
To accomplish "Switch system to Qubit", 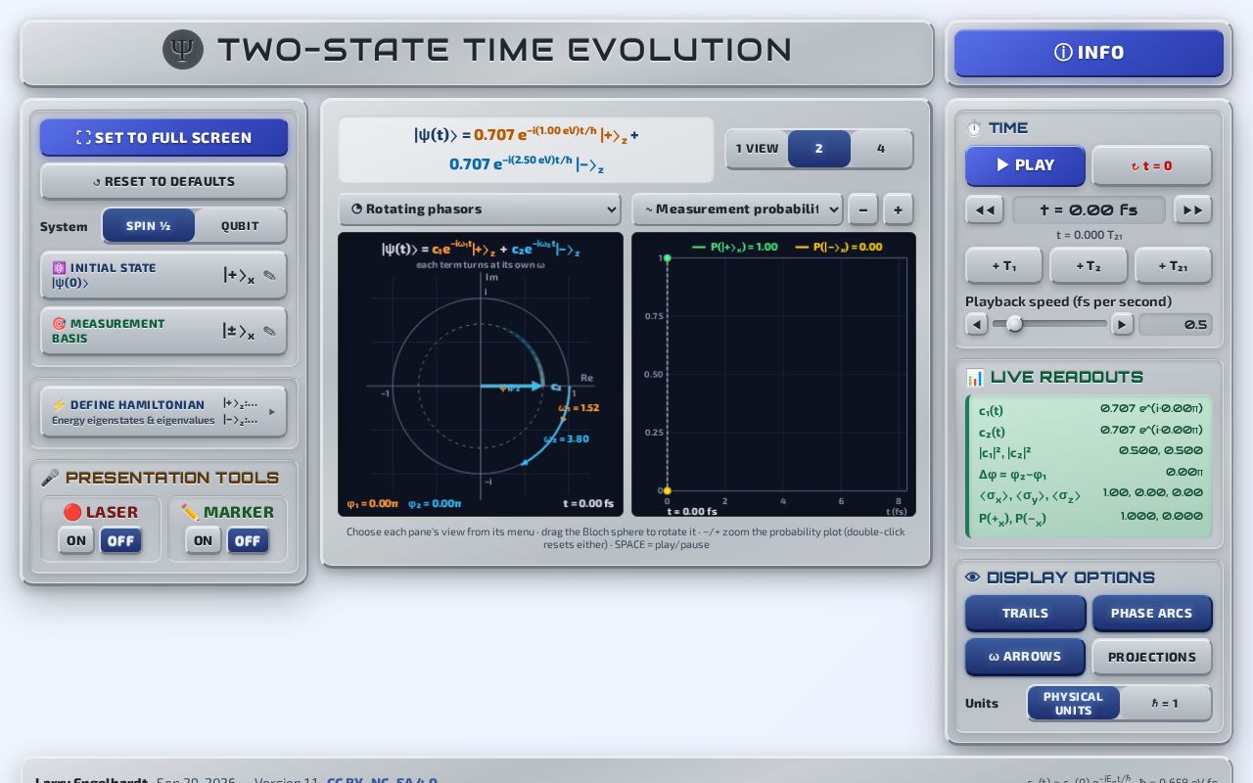I will pyautogui.click(x=240, y=225).
